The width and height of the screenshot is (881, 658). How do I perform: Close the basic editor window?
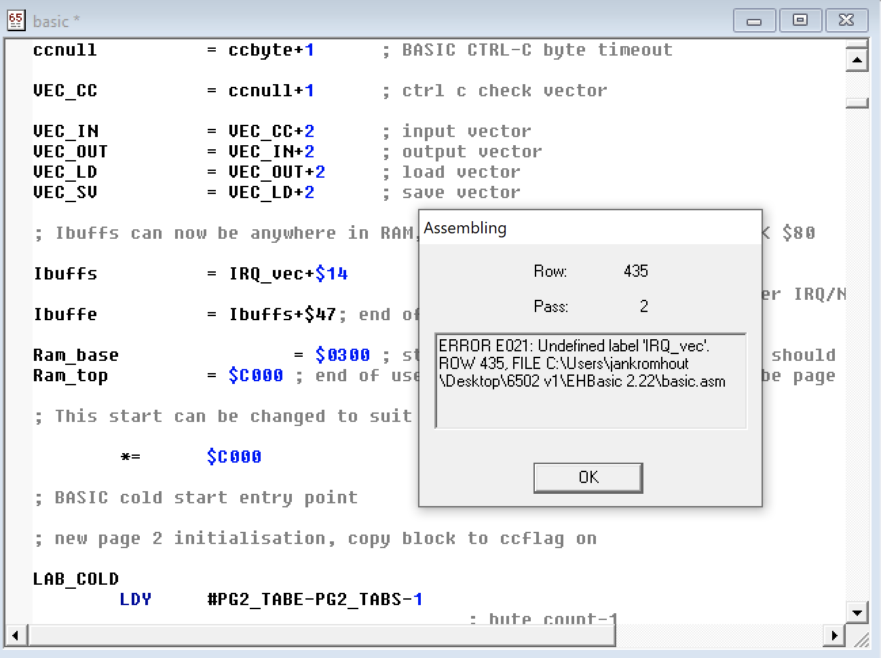(846, 20)
